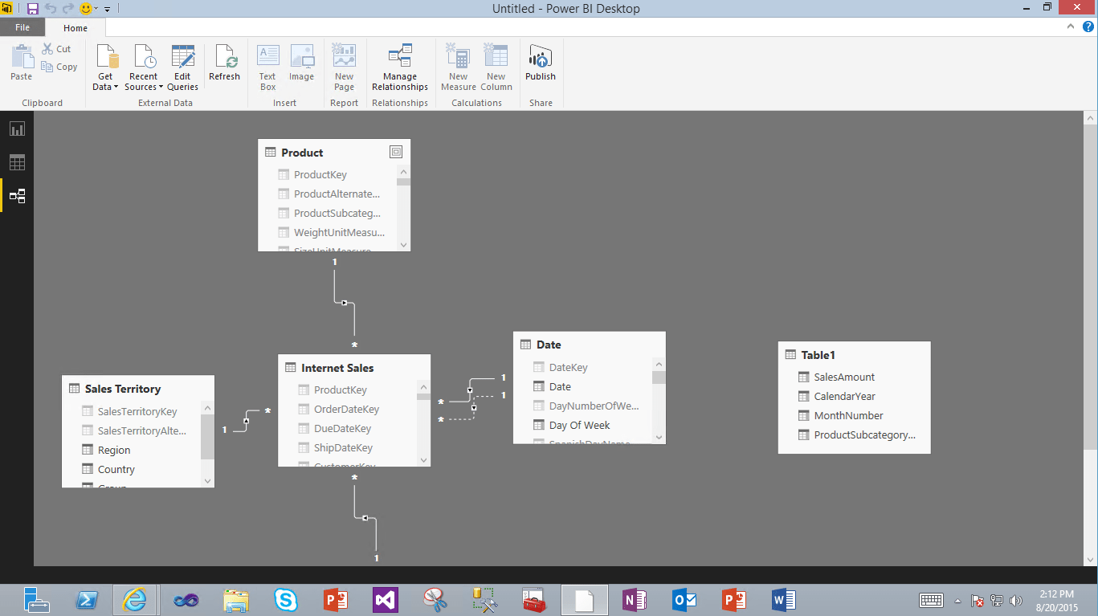The height and width of the screenshot is (616, 1098).
Task: Click the Undo arrow in title bar
Action: tap(51, 9)
